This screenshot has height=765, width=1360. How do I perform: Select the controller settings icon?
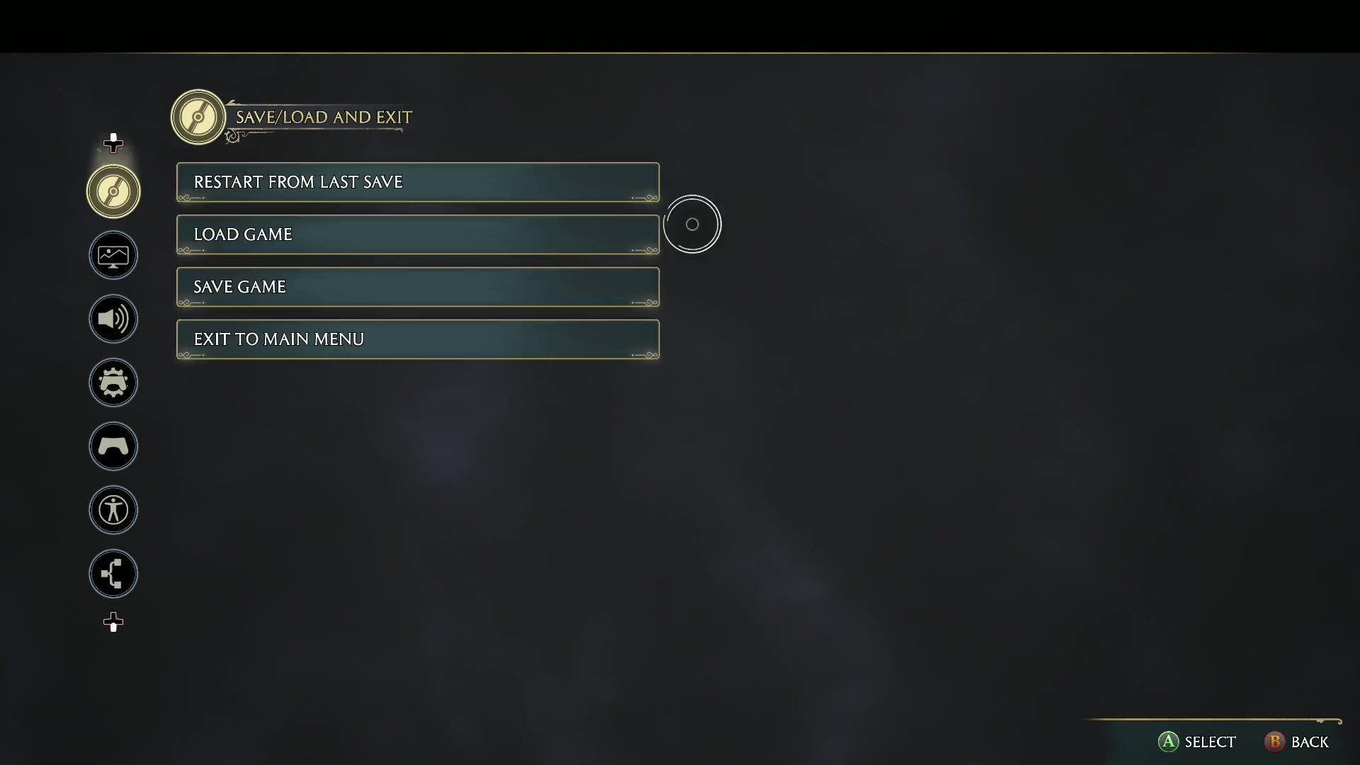click(x=112, y=446)
